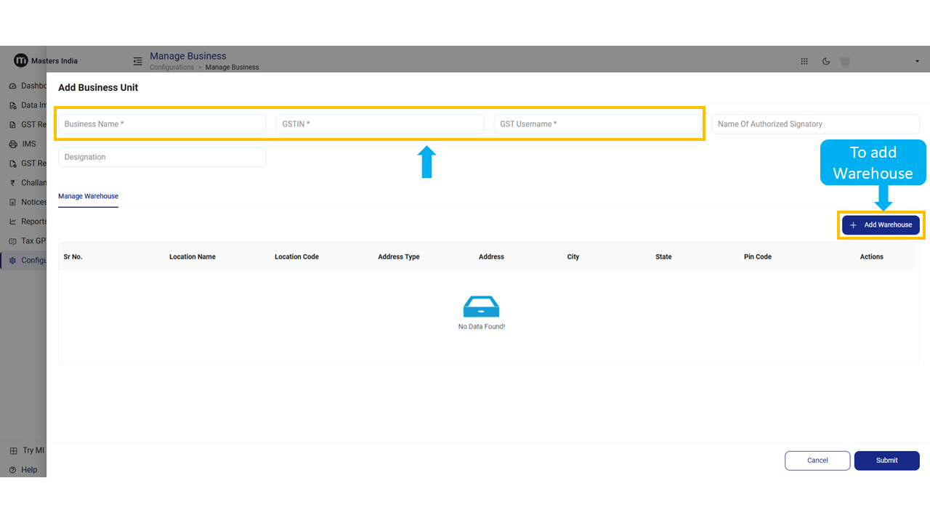Click the Help question mark icon
This screenshot has height=523, width=930.
coord(13,470)
